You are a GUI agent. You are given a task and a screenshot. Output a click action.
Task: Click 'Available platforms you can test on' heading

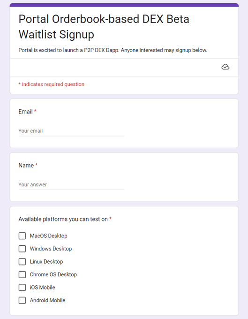pyautogui.click(x=63, y=219)
